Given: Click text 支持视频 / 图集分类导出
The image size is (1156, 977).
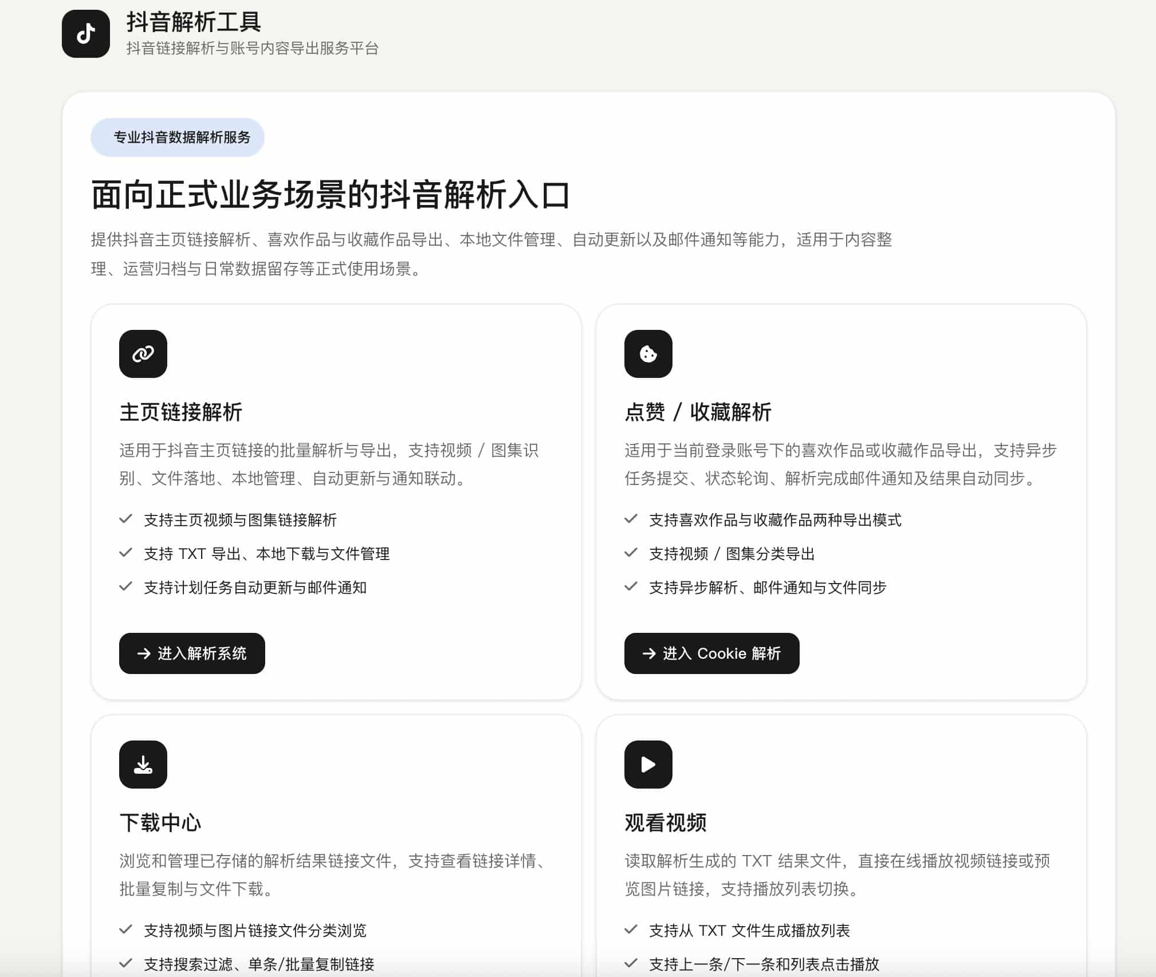Looking at the screenshot, I should (x=732, y=554).
